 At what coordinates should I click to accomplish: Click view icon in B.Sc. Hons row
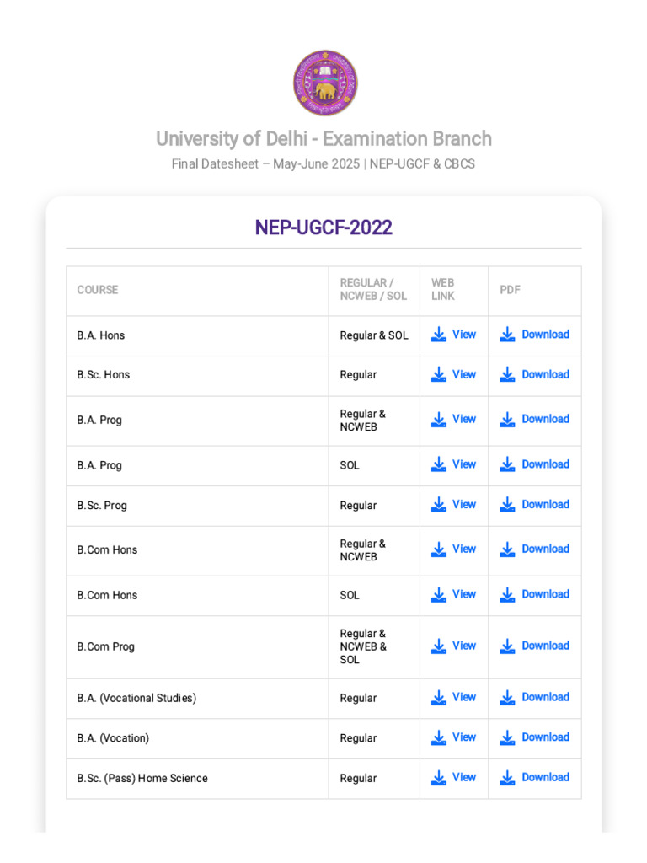pyautogui.click(x=439, y=375)
